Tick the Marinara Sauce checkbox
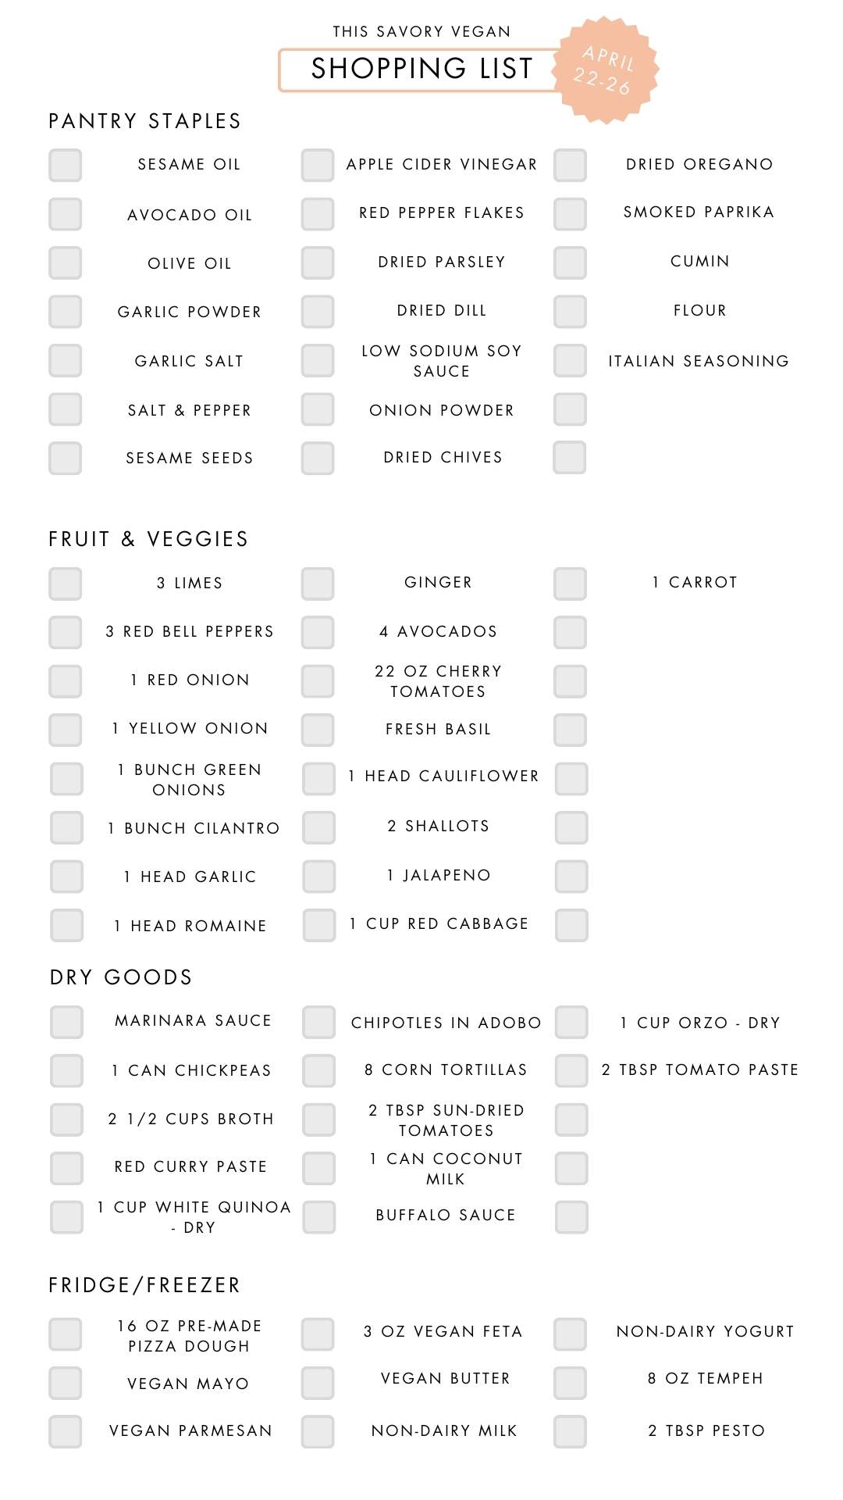843x1500 pixels. 67,1022
